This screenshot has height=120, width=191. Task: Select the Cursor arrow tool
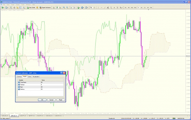click(91, 8)
